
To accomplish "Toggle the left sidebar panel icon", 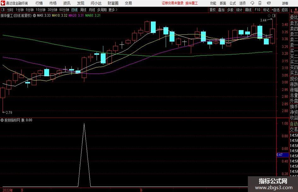I will (3, 10).
